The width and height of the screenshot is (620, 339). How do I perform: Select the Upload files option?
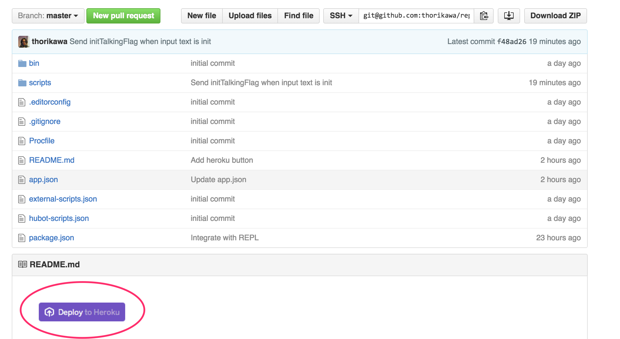click(x=250, y=16)
